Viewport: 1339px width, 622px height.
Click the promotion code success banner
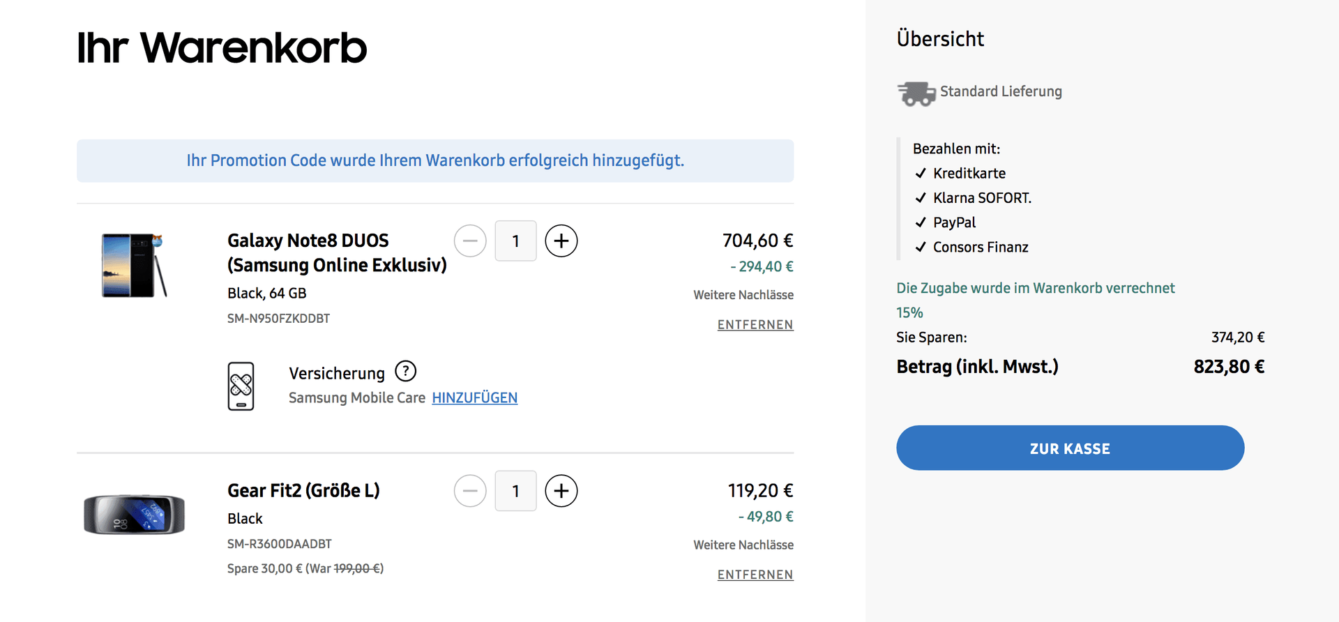coord(435,160)
